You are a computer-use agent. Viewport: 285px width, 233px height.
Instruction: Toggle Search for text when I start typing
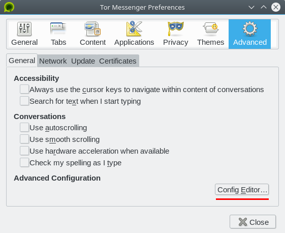pyautogui.click(x=24, y=101)
